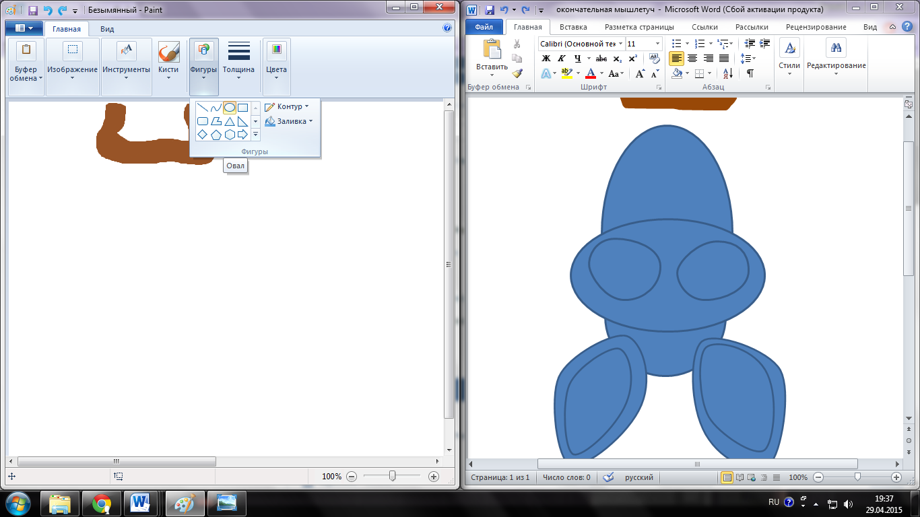The image size is (920, 517).
Task: Select the Pentagon shape in Paint
Action: (x=216, y=135)
